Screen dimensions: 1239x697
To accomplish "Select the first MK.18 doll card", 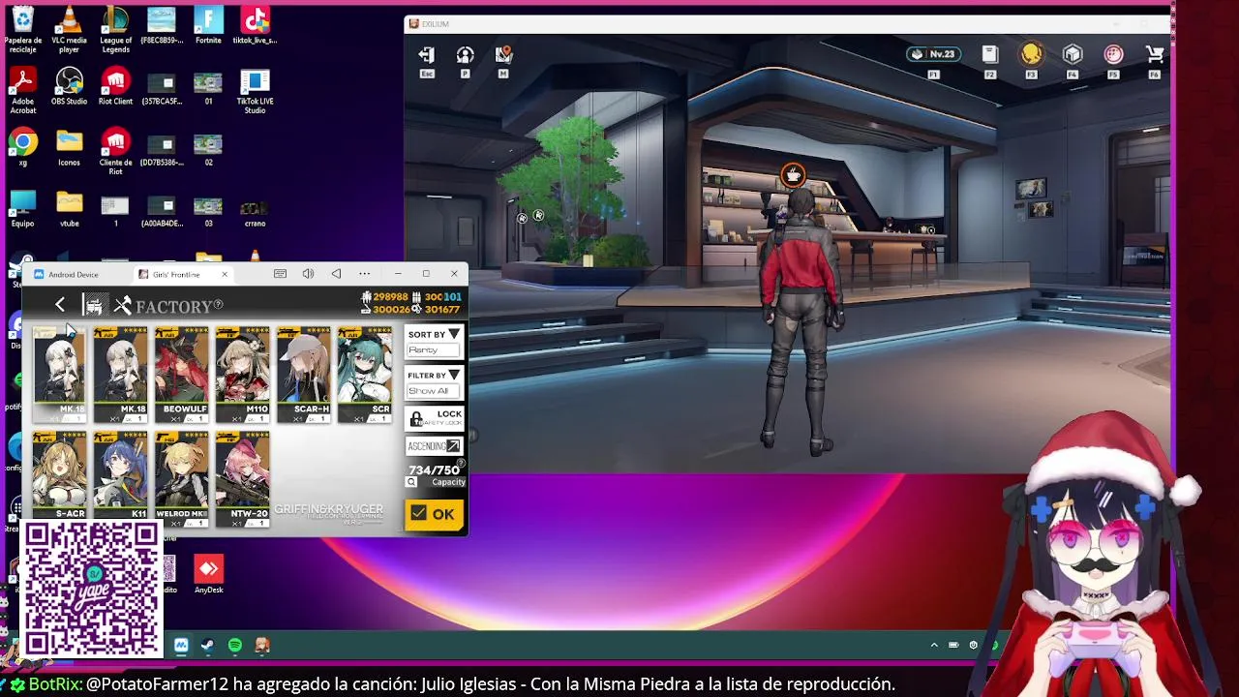I will (59, 375).
